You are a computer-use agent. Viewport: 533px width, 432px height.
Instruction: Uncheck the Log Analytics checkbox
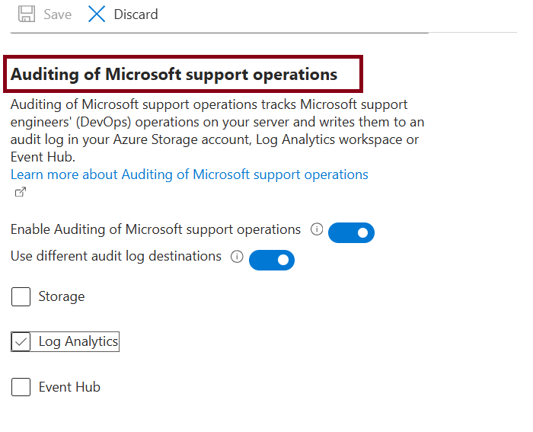click(x=21, y=341)
